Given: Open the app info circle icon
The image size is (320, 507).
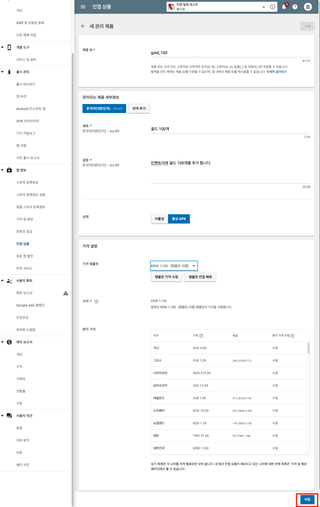Looking at the screenshot, I should click(273, 7).
